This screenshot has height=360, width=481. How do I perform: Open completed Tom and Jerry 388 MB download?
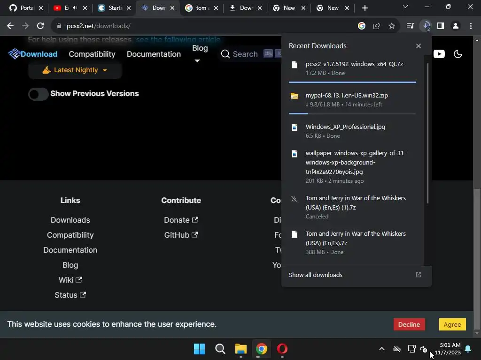click(352, 243)
